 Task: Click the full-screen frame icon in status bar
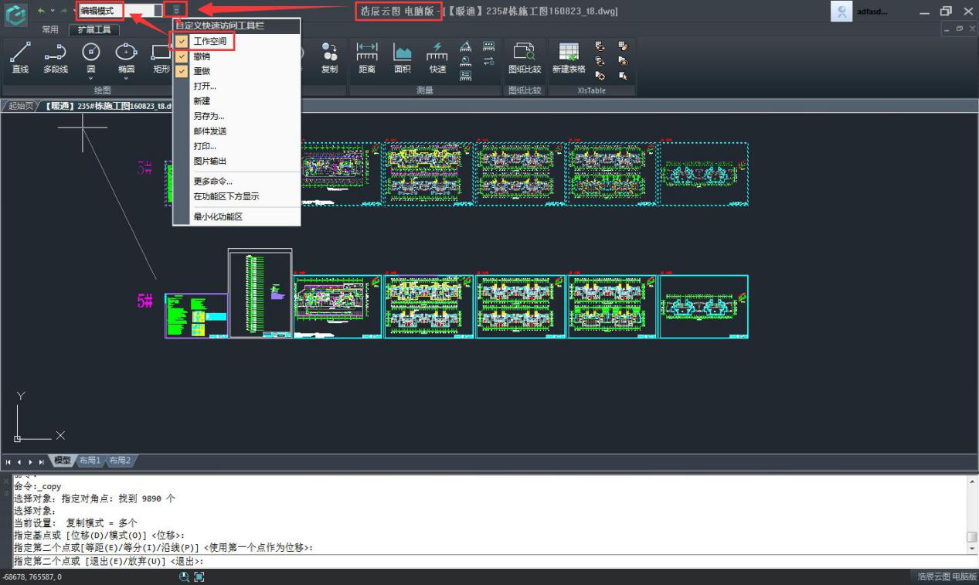click(x=199, y=576)
